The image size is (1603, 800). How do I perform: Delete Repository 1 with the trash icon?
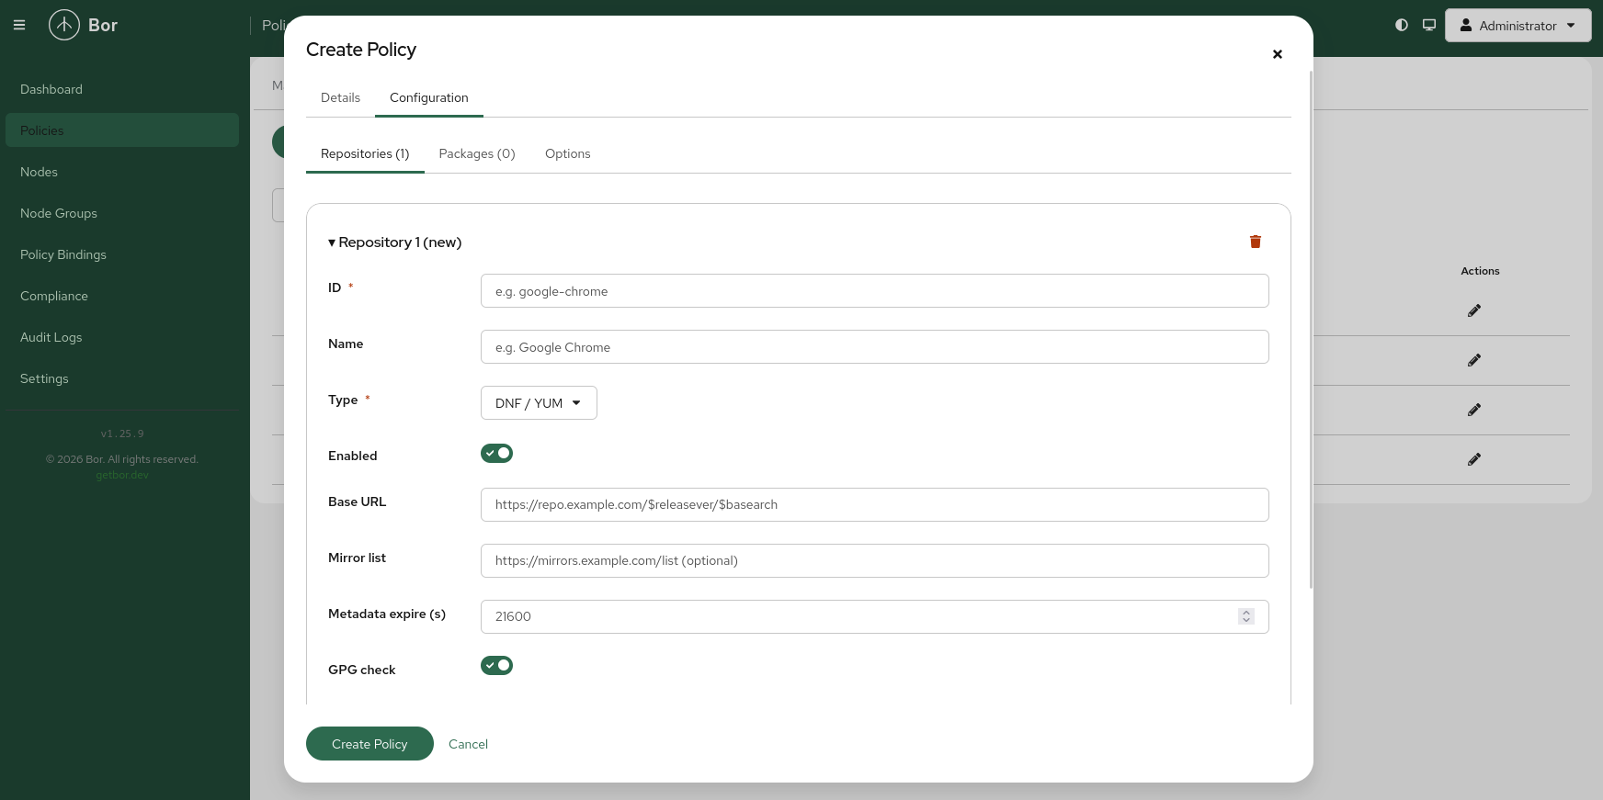point(1256,242)
